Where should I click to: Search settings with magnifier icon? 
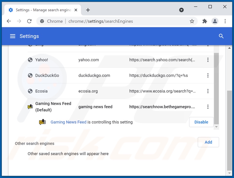[x=221, y=36]
